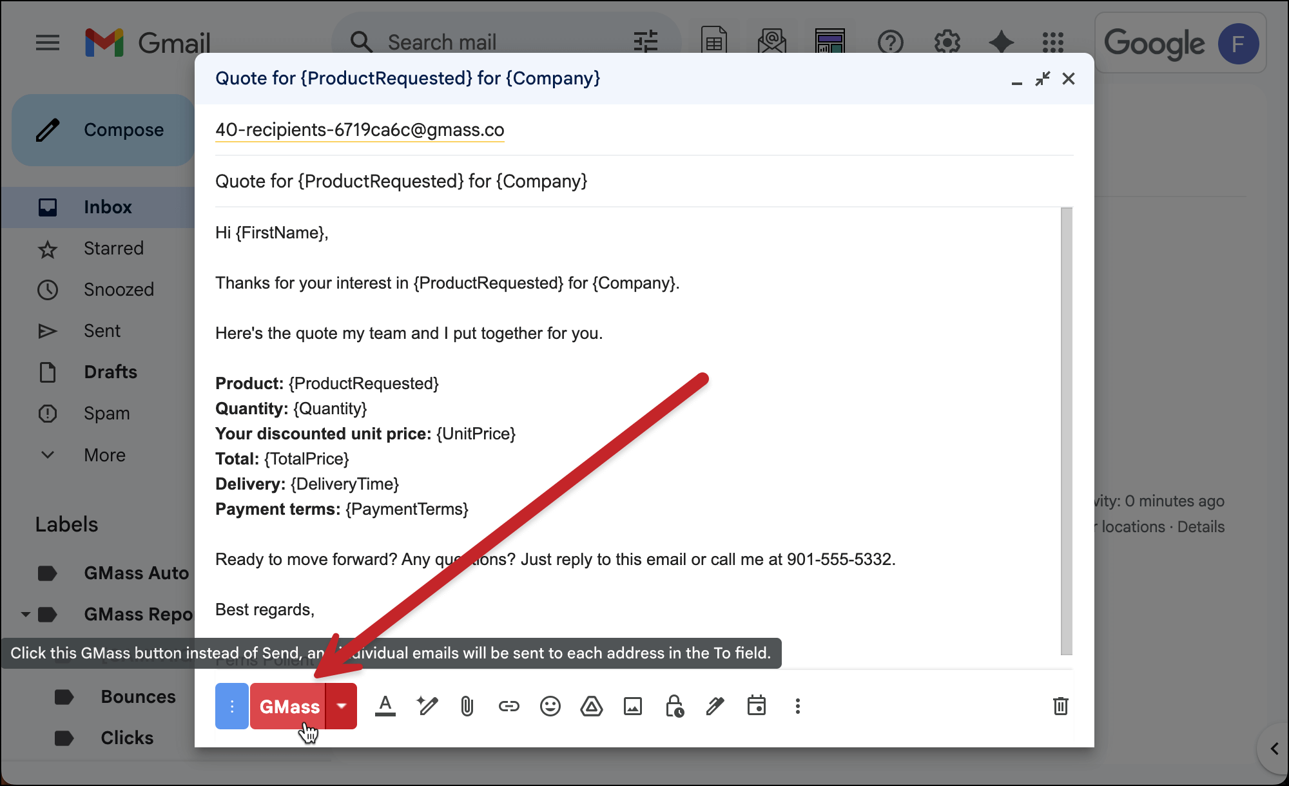Open the Drafts folder

110,372
